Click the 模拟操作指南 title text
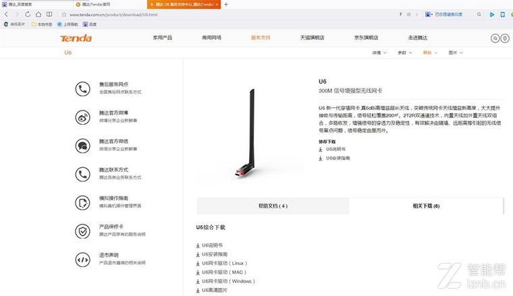Image resolution: width=513 pixels, height=296 pixels. (x=114, y=198)
